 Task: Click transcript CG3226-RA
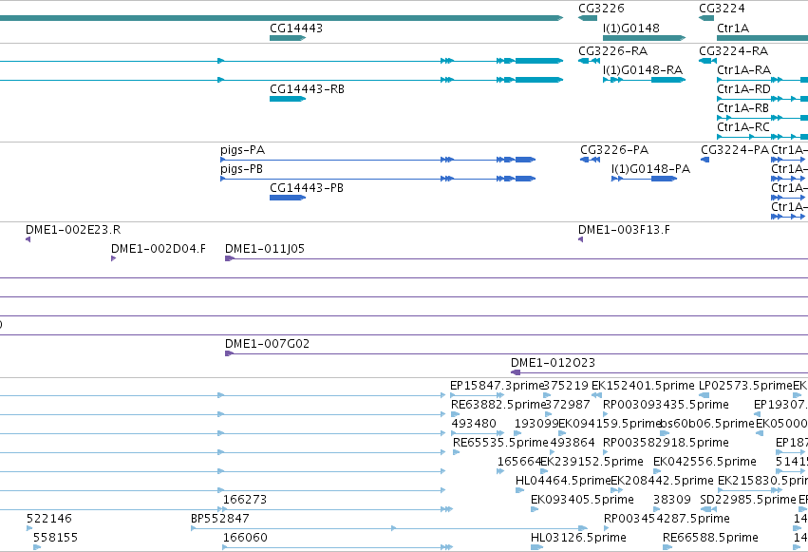(589, 61)
